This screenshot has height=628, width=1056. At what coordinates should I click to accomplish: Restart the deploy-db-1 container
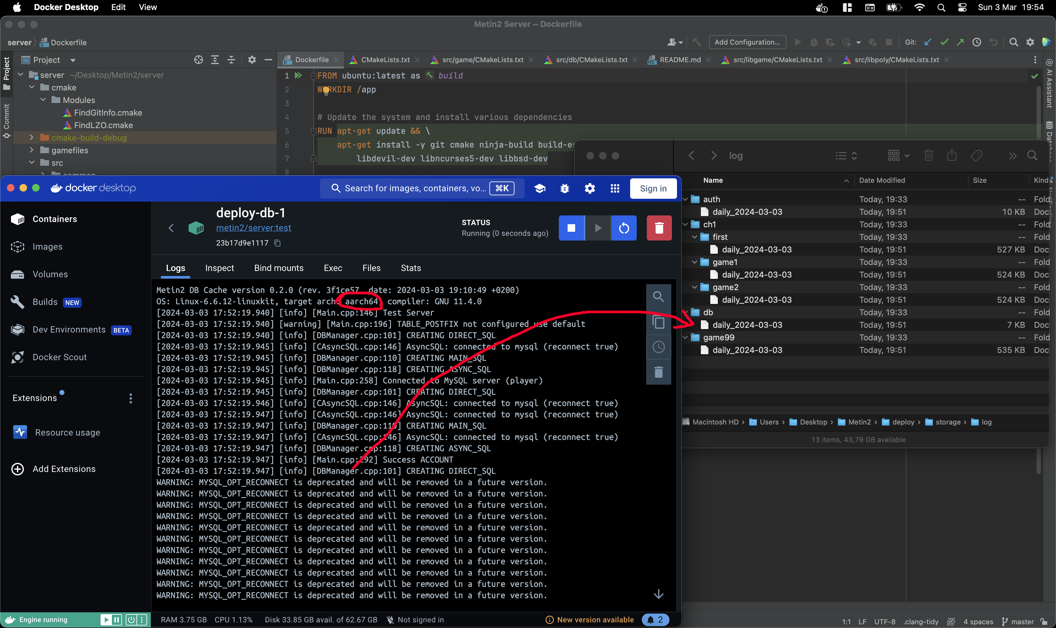click(624, 228)
